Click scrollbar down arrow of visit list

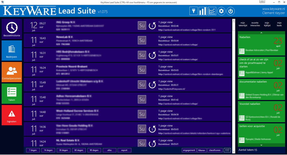[234, 152]
